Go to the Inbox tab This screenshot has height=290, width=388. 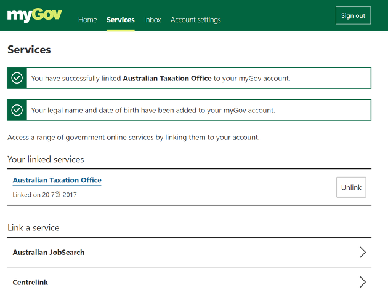(x=153, y=20)
